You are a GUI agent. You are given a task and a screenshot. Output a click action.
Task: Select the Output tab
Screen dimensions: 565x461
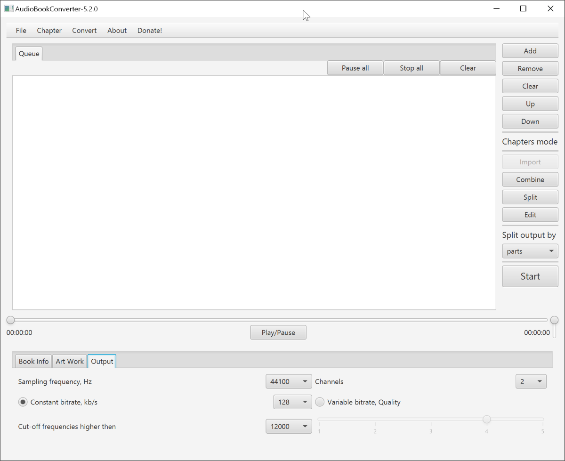[102, 361]
